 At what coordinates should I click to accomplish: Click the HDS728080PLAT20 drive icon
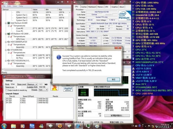(x=8, y=42)
